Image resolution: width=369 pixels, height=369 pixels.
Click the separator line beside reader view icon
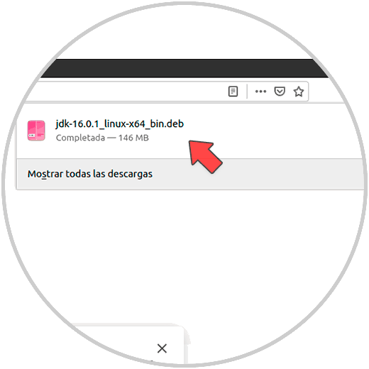[247, 92]
